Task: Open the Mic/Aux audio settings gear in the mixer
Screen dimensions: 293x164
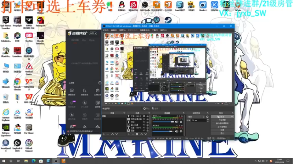Action: tap(181, 122)
